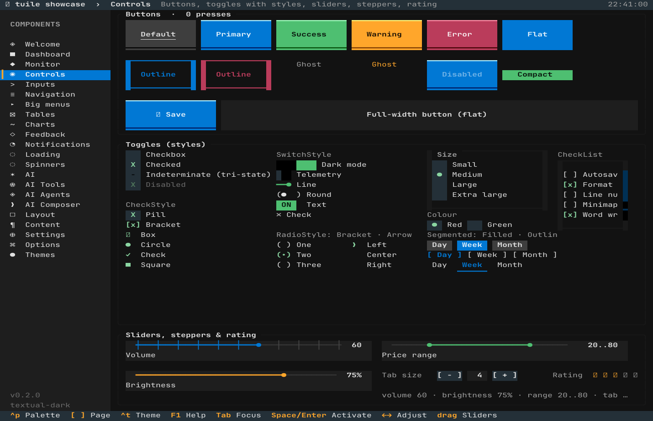The image size is (653, 421).
Task: Select underlined Day segment
Action: click(x=439, y=265)
